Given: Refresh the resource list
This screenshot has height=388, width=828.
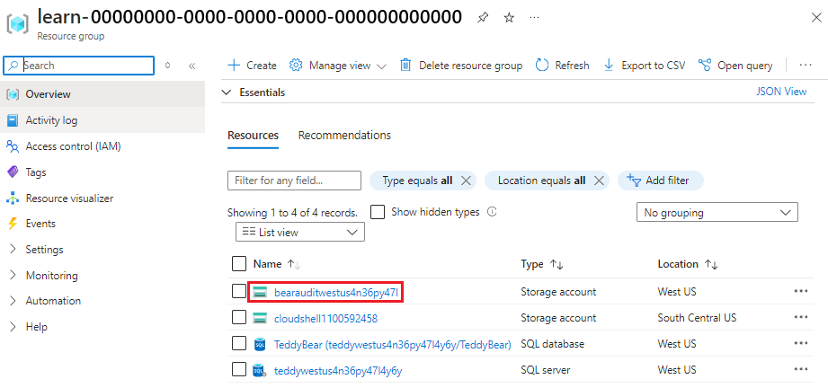Looking at the screenshot, I should [x=563, y=66].
